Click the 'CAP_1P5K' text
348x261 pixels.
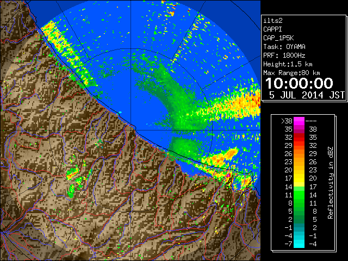(x=278, y=38)
